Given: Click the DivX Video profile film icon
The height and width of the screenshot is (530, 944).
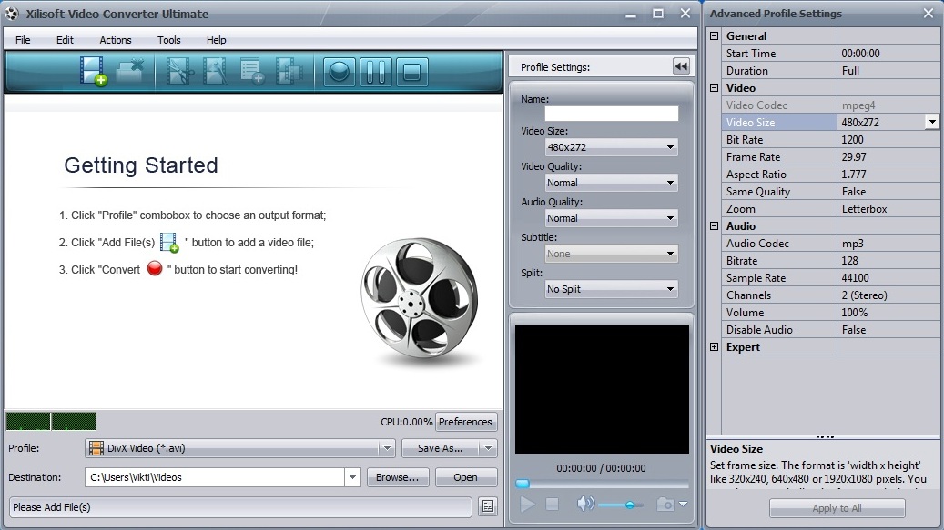Looking at the screenshot, I should click(96, 448).
